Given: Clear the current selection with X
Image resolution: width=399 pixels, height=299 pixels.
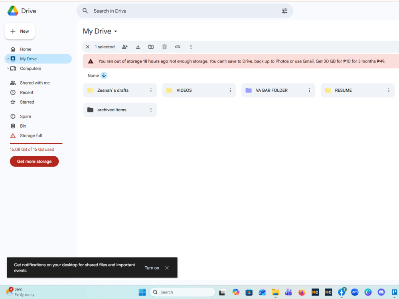Looking at the screenshot, I should click(87, 47).
